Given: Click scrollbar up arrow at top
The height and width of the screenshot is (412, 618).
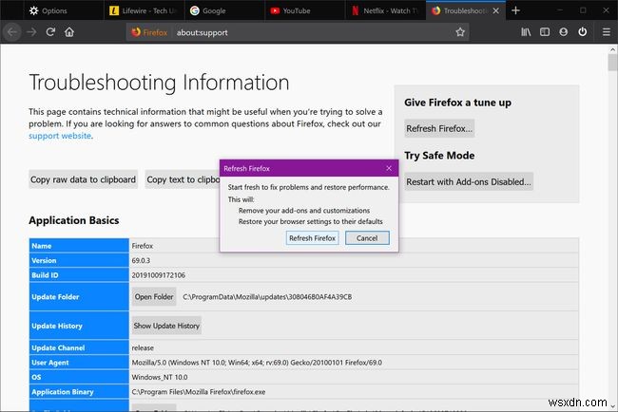Looking at the screenshot, I should [x=612, y=49].
